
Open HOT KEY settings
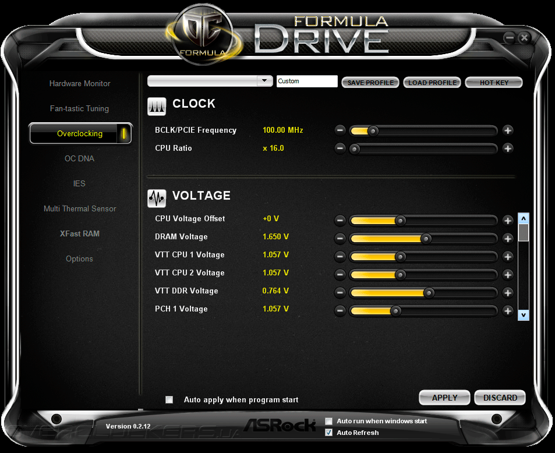click(494, 83)
